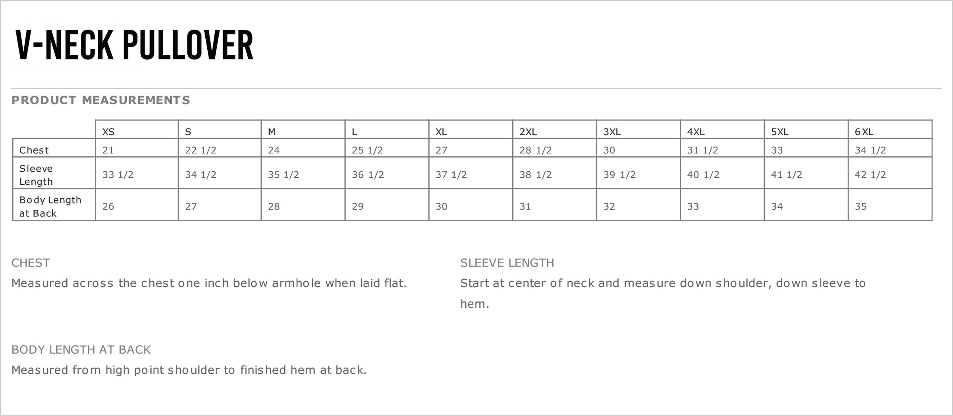Click the sleeve length value for XS

(x=118, y=175)
